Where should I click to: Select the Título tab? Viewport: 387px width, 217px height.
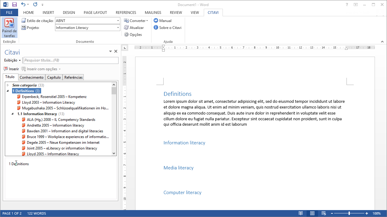click(10, 77)
